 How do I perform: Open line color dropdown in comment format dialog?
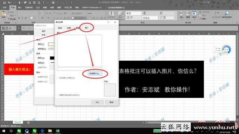coord(52,58)
